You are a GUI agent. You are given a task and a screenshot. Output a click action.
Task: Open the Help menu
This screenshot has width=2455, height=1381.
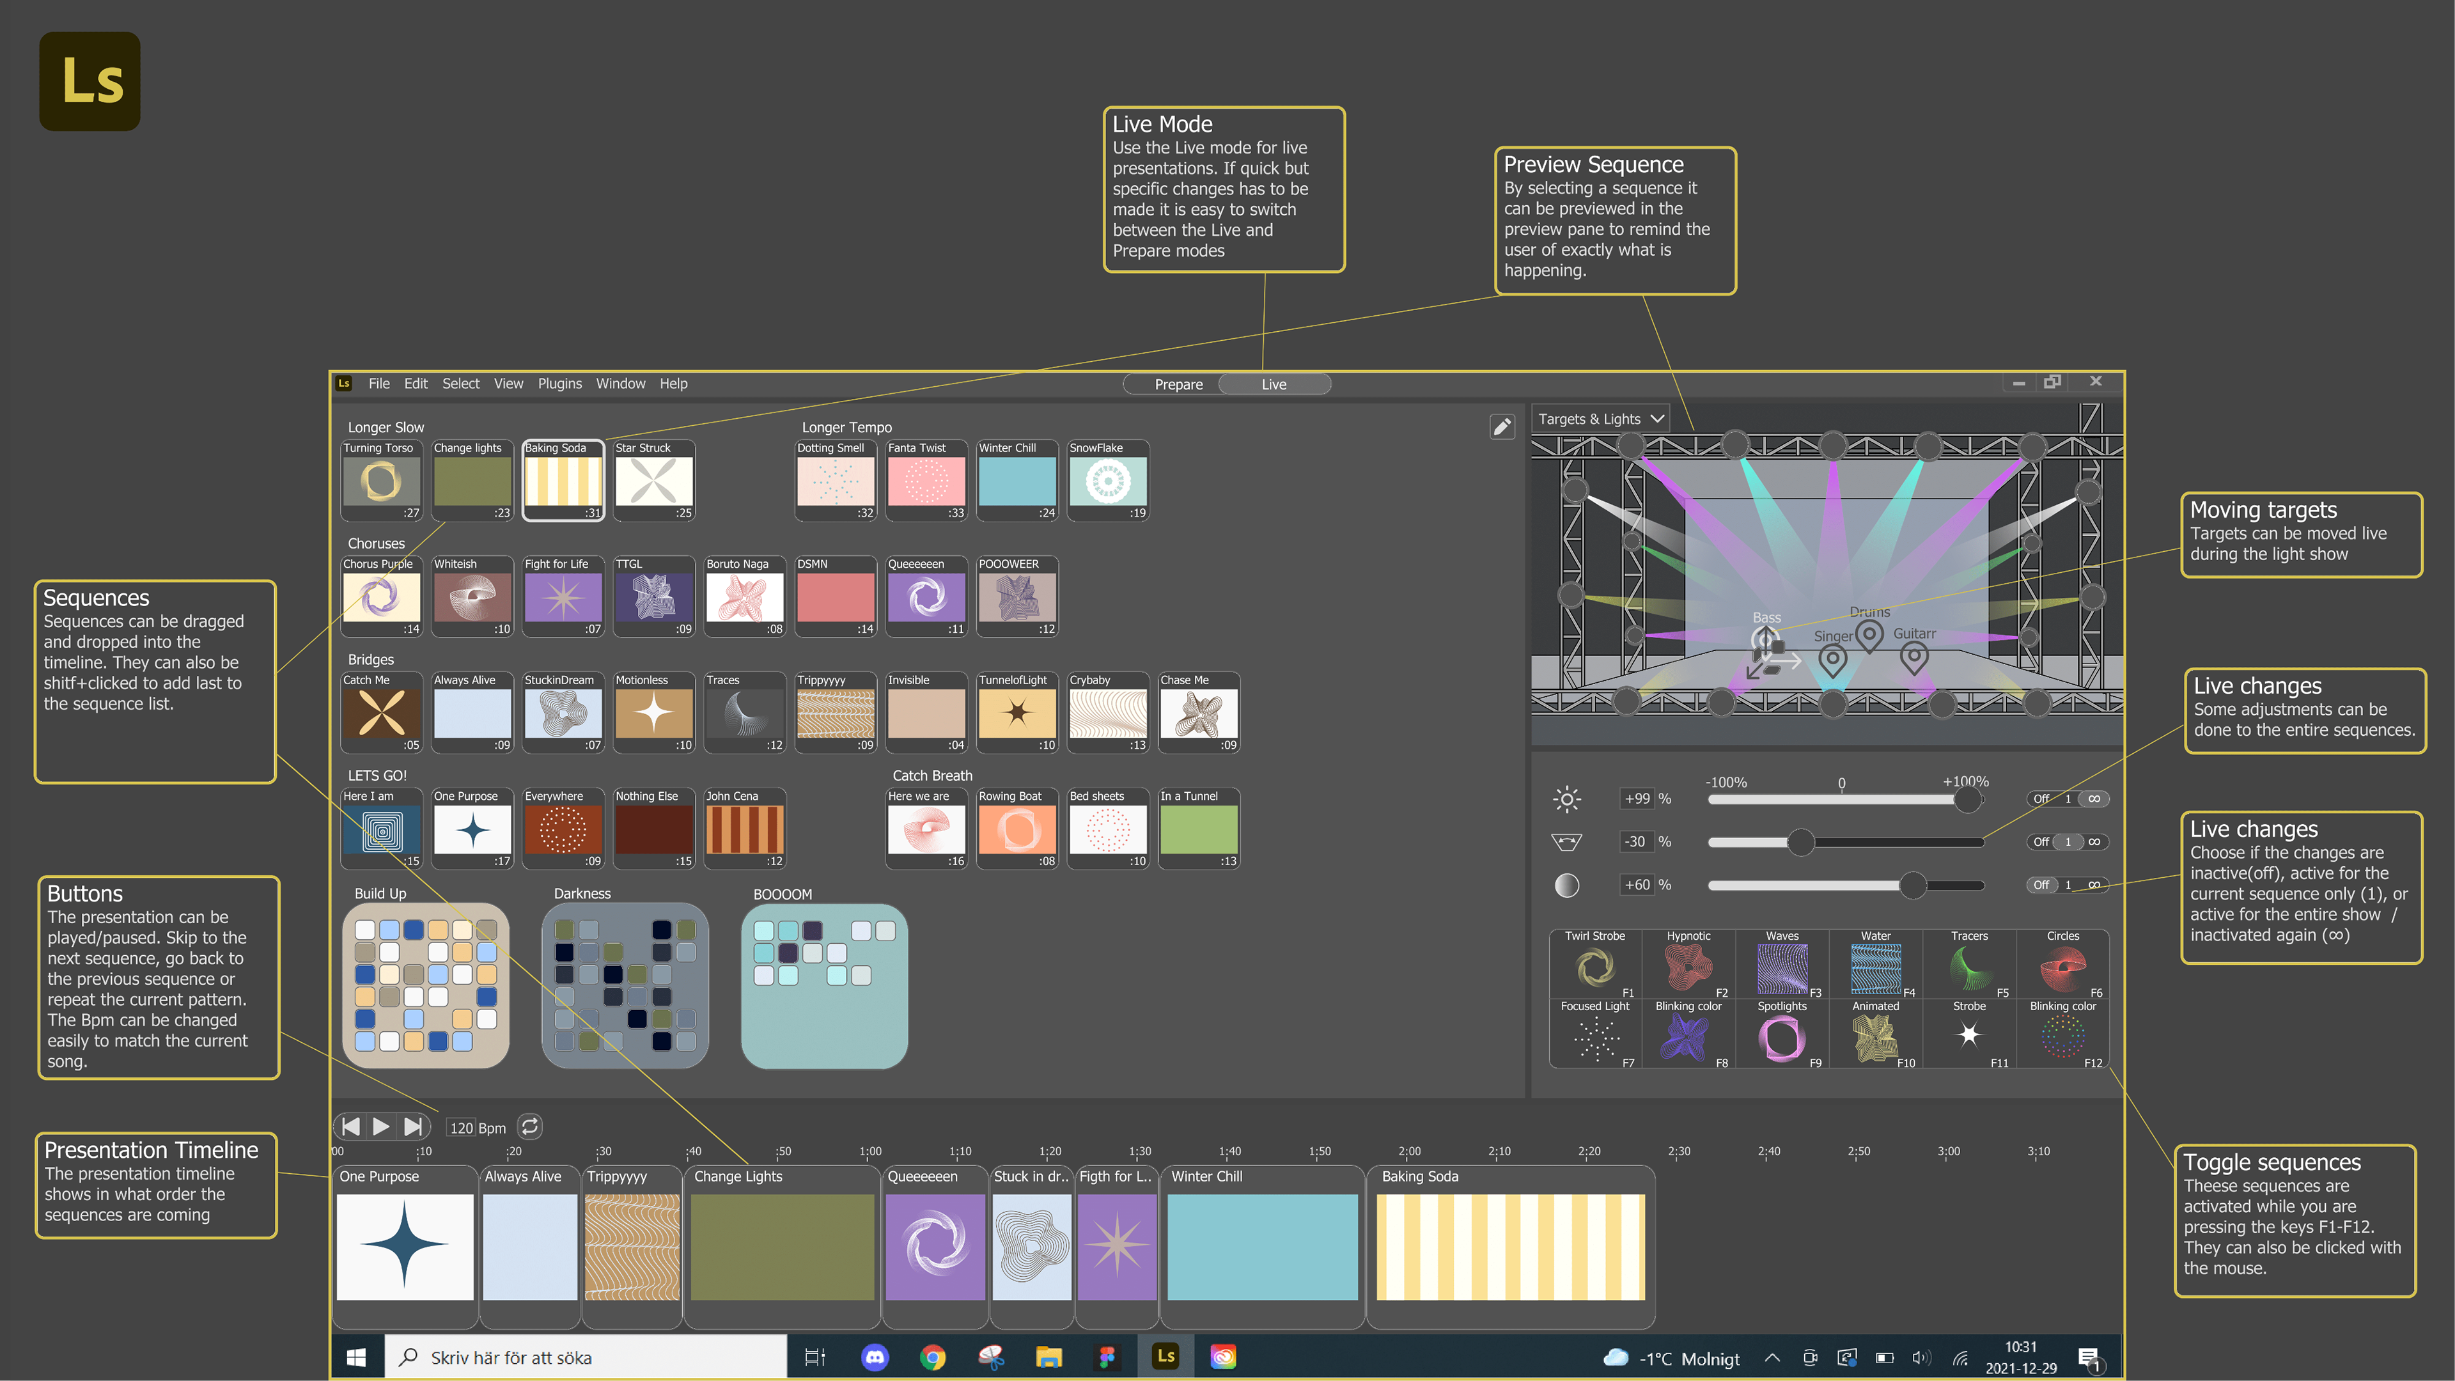click(x=673, y=383)
